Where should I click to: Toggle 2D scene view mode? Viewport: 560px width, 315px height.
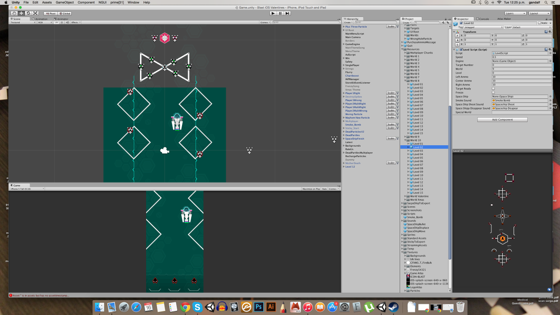[x=56, y=22]
